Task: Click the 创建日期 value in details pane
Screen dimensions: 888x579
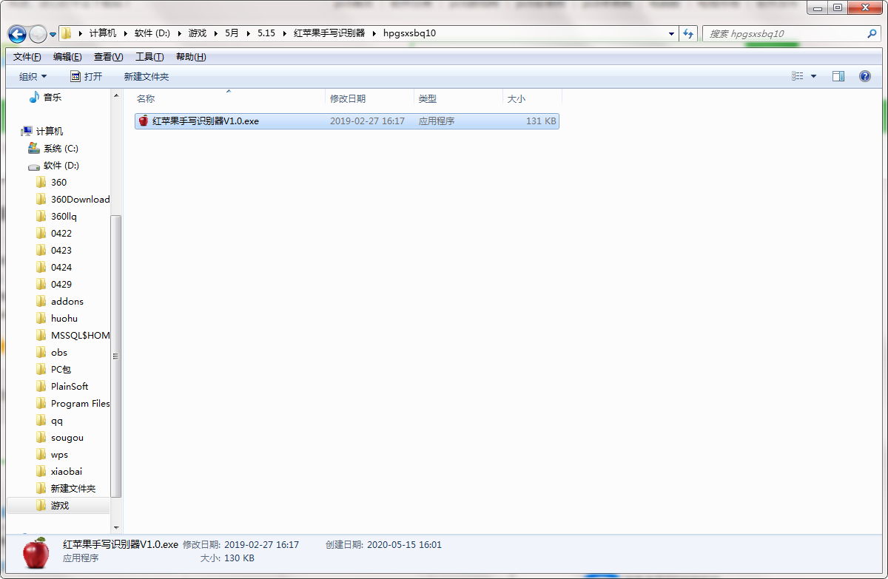Action: [404, 545]
